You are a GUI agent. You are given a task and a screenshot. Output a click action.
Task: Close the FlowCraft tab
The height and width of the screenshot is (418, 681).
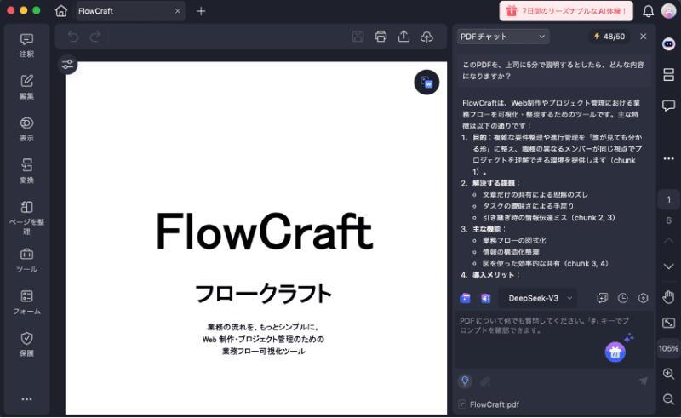(x=178, y=11)
